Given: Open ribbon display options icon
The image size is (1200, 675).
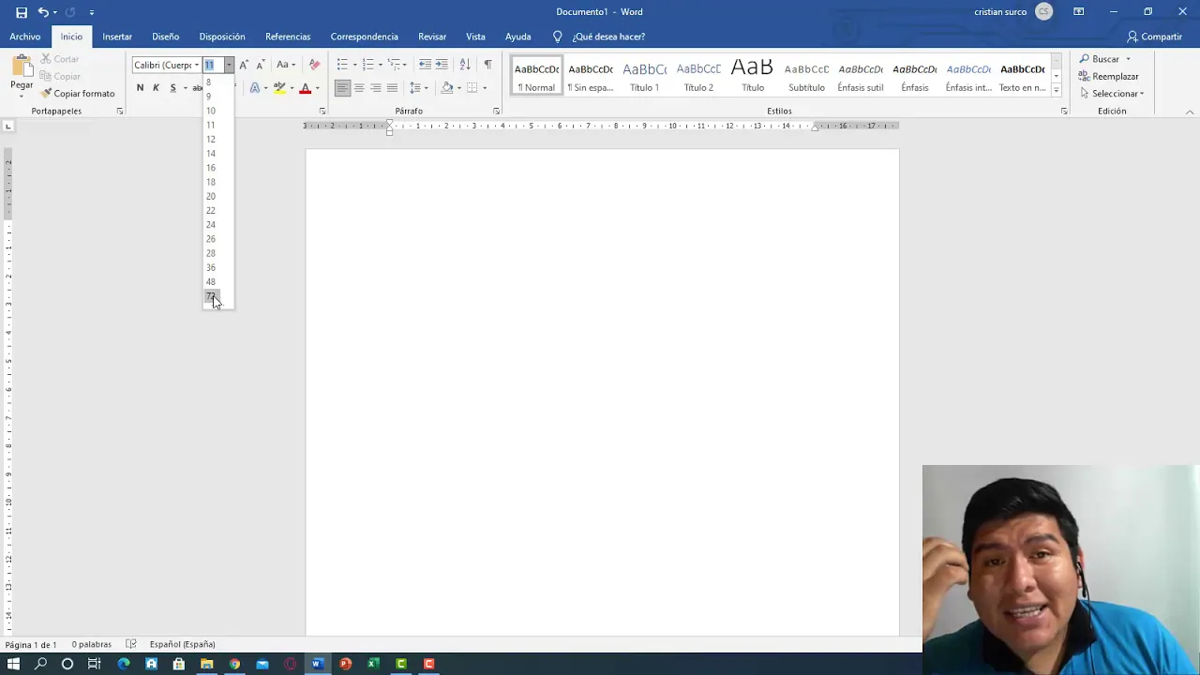Looking at the screenshot, I should pyautogui.click(x=1079, y=12).
